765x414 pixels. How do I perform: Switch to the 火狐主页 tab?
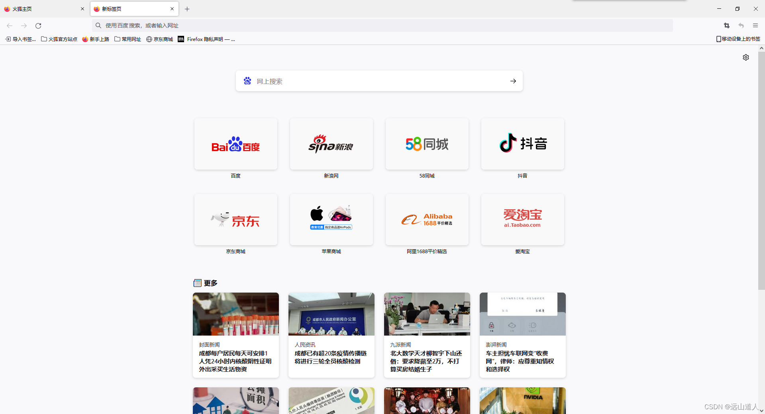pos(44,9)
